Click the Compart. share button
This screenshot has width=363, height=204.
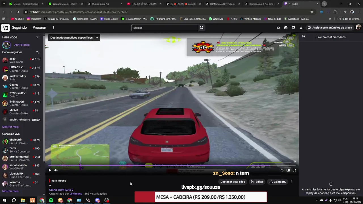click(277, 182)
